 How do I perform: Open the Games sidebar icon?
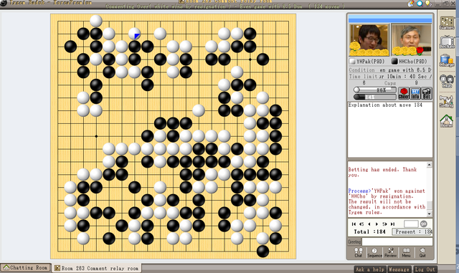coord(447,23)
